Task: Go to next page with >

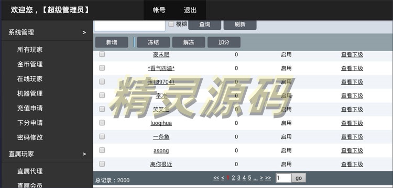Action: pyautogui.click(x=261, y=178)
